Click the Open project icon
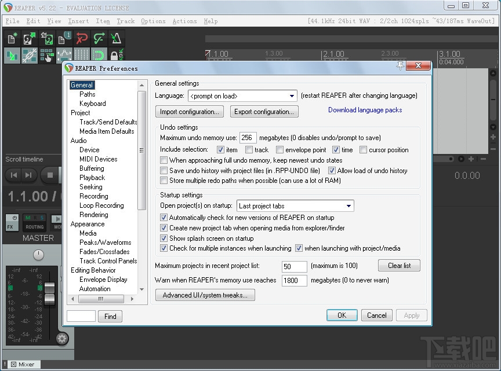This screenshot has width=501, height=371. pos(30,39)
